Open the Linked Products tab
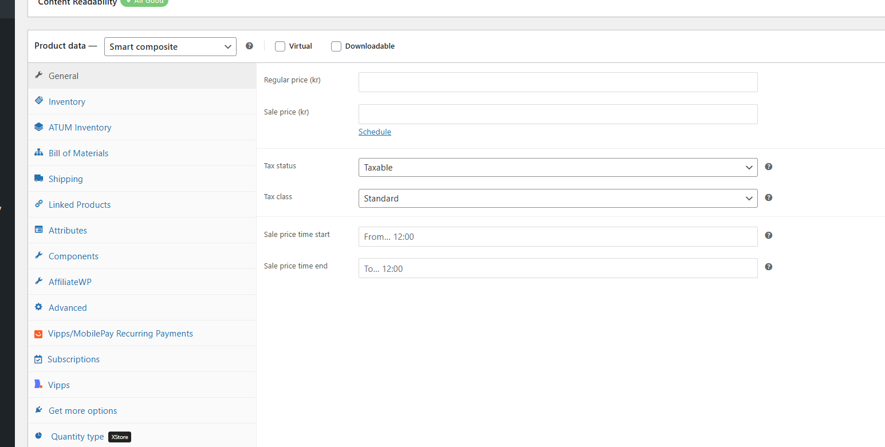The image size is (885, 447). (x=80, y=205)
